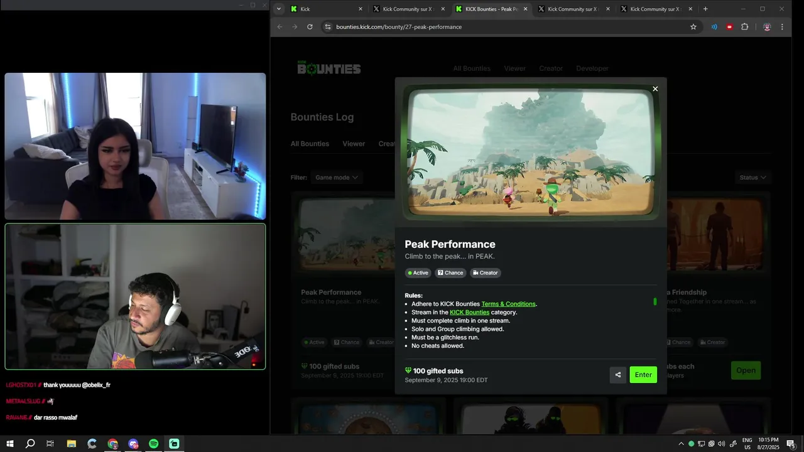Switch the ENG US input language
Image resolution: width=804 pixels, height=452 pixels.
coord(747,444)
